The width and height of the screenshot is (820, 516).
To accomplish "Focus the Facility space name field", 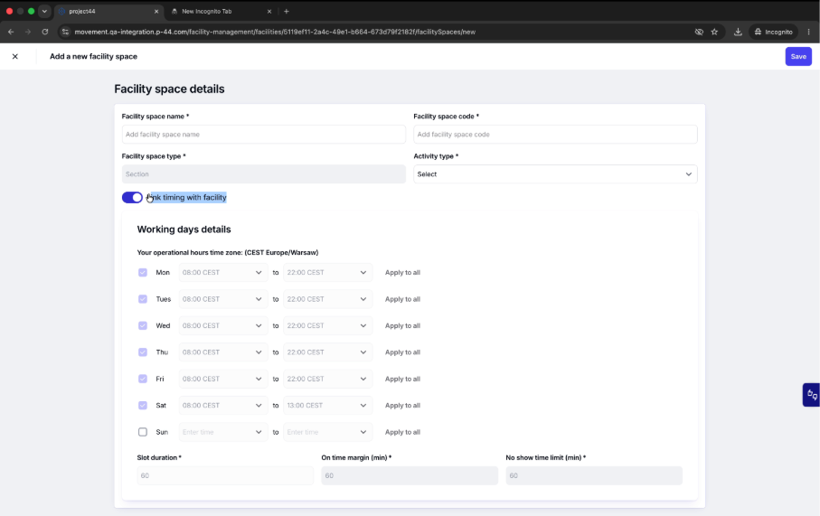I will [x=264, y=135].
